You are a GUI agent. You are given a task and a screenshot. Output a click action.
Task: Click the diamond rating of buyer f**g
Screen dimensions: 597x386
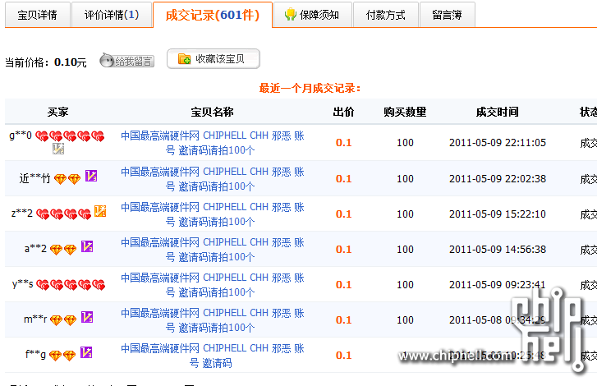click(62, 356)
